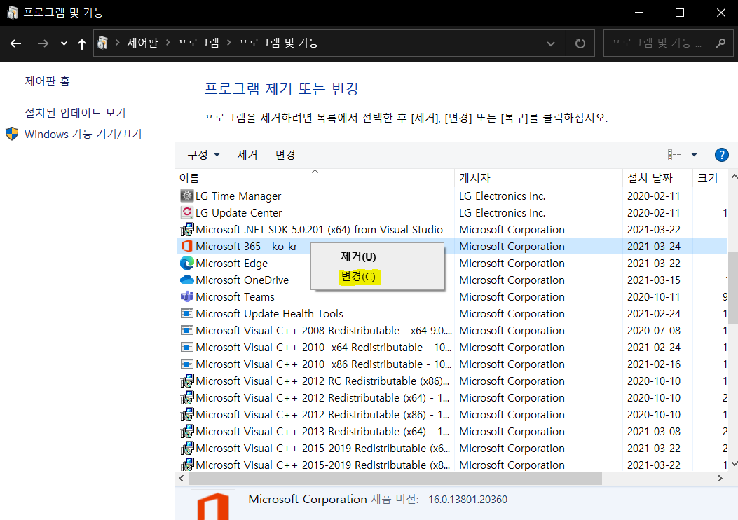Image resolution: width=738 pixels, height=520 pixels.
Task: Open 제어판 홈 link
Action: tap(47, 81)
